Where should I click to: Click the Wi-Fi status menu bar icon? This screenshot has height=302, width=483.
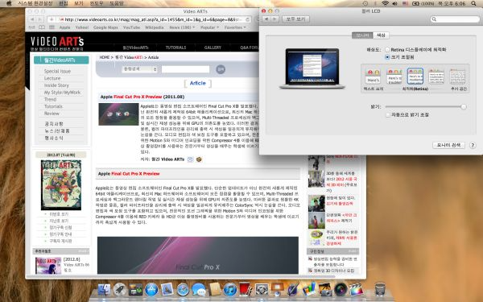[386, 3]
